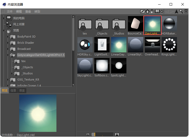
Task: Click the favorites star icon
Action: pos(162,11)
